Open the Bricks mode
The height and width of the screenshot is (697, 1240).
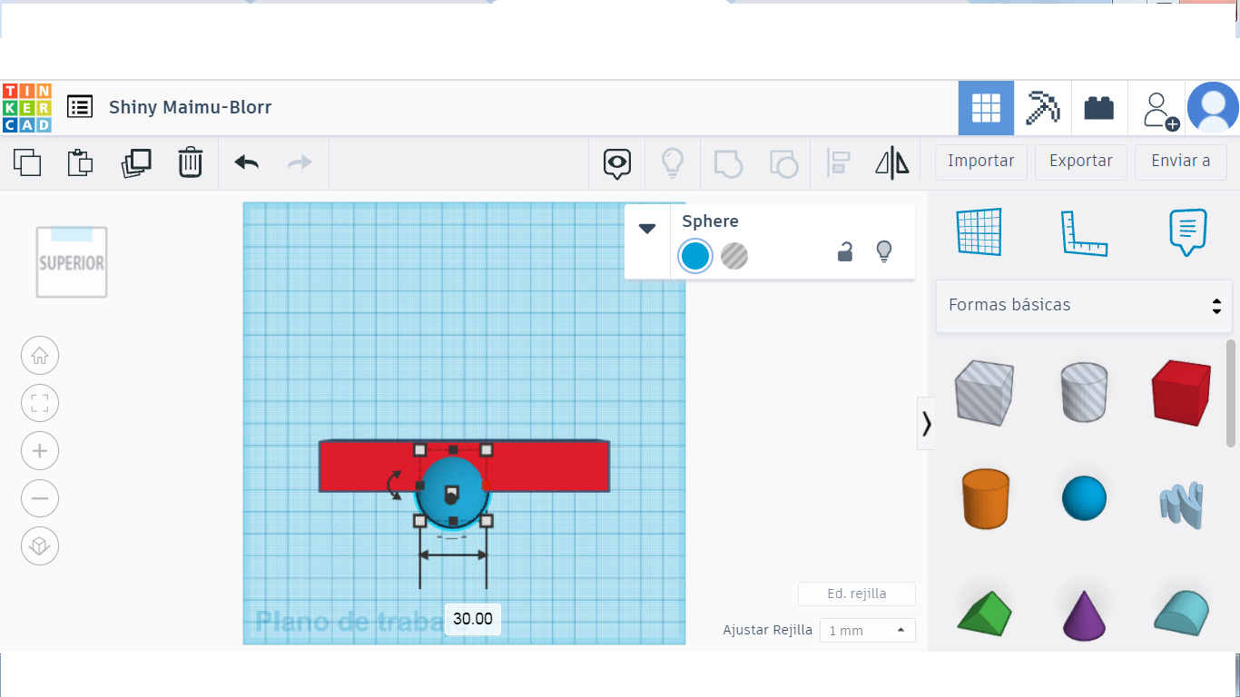1099,108
